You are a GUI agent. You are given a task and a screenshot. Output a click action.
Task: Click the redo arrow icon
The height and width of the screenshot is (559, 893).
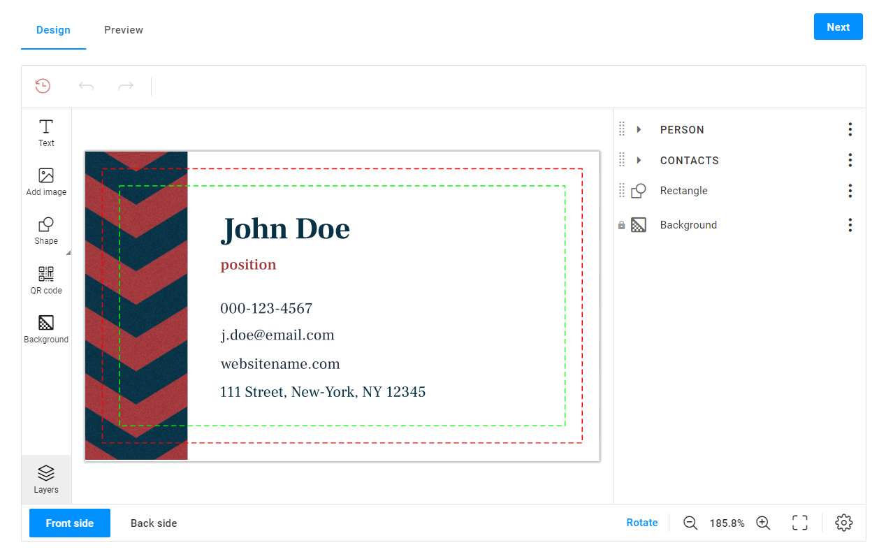[126, 86]
